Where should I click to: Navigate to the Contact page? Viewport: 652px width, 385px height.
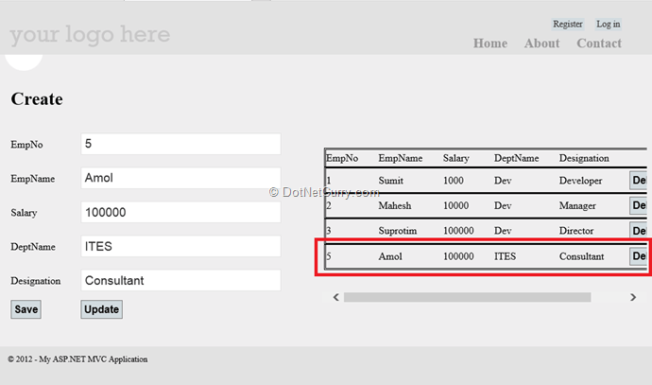[x=599, y=44]
